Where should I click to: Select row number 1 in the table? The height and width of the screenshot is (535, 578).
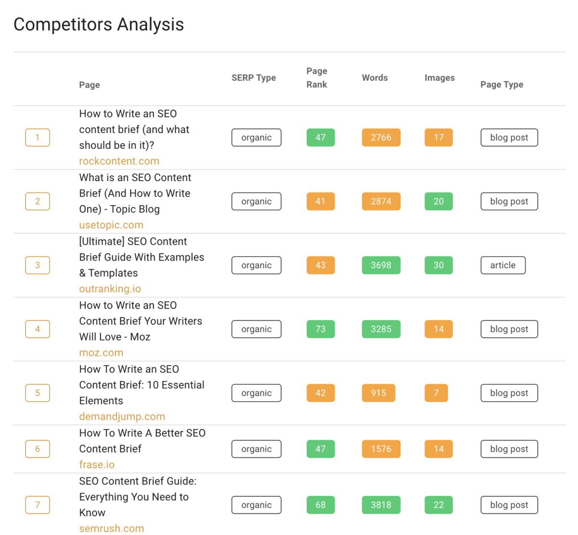pos(37,137)
